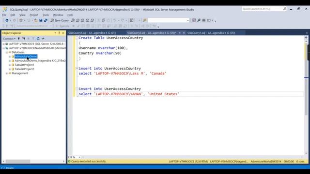
Task: Click the navigate back arrow icon
Action: (7, 20)
